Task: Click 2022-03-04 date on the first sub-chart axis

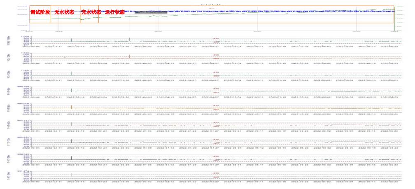Action: pyautogui.click(x=32, y=47)
